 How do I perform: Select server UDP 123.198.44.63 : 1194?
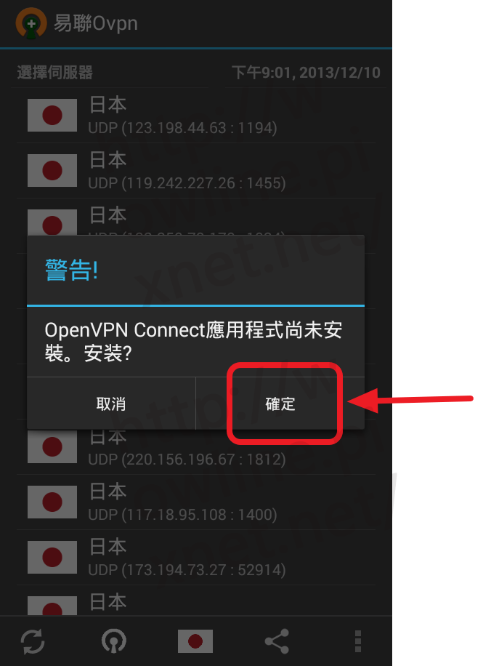(x=196, y=116)
